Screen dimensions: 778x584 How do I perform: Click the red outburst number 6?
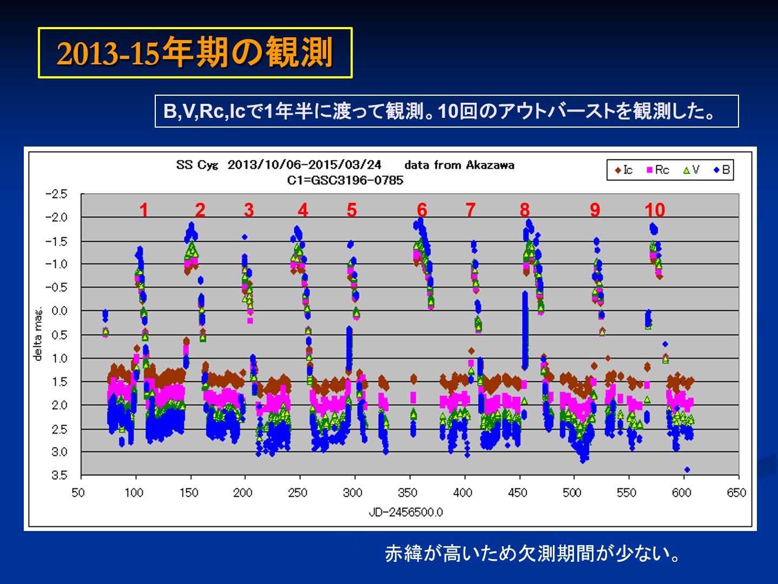[422, 210]
